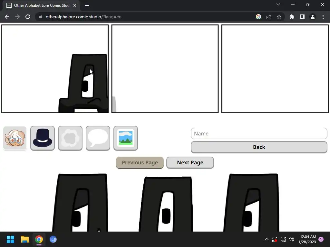Viewport: 330px width, 247px height.
Task: Select Other Alphabet Lore Comic Studio tab
Action: click(41, 5)
